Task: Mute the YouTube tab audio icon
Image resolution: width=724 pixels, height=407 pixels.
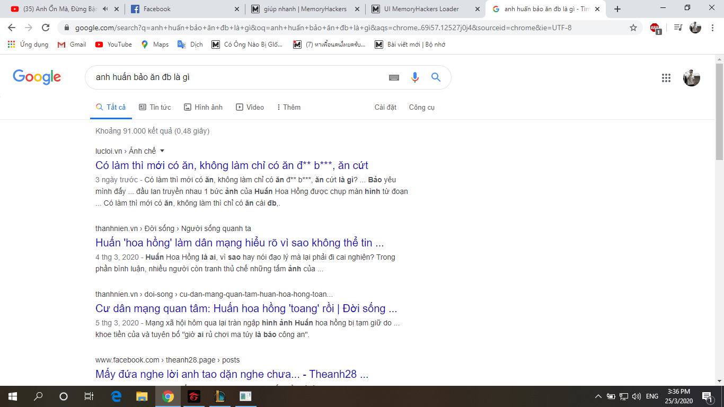Action: pos(105,9)
